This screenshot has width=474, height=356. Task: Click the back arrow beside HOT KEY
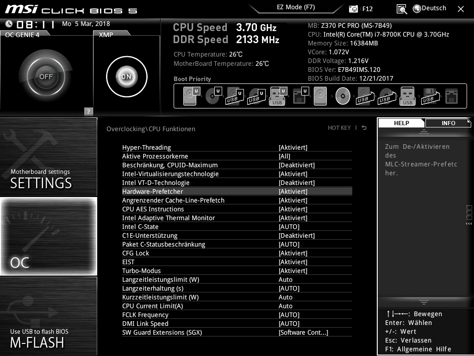(x=364, y=128)
